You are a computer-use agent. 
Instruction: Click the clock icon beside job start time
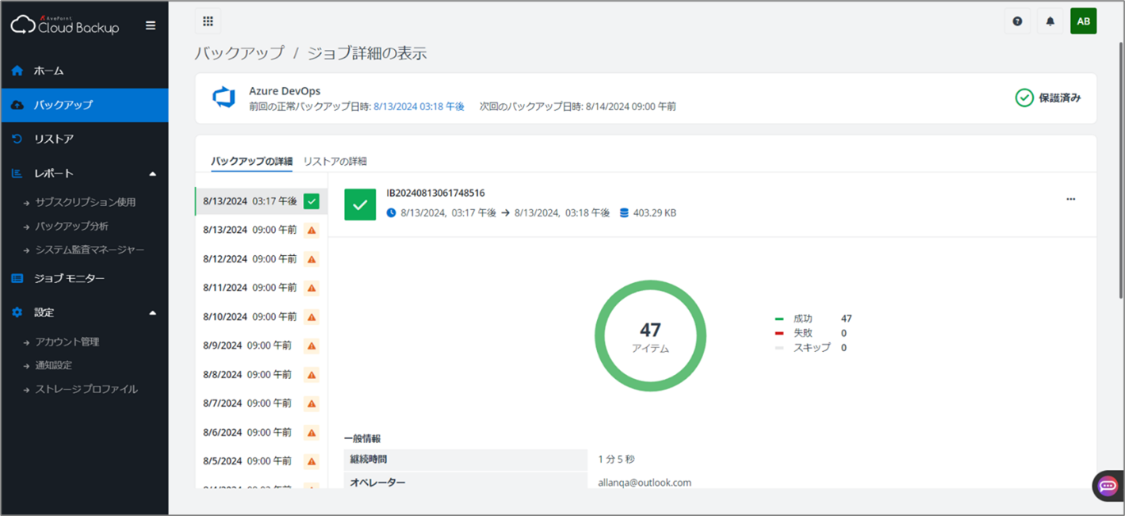click(391, 213)
